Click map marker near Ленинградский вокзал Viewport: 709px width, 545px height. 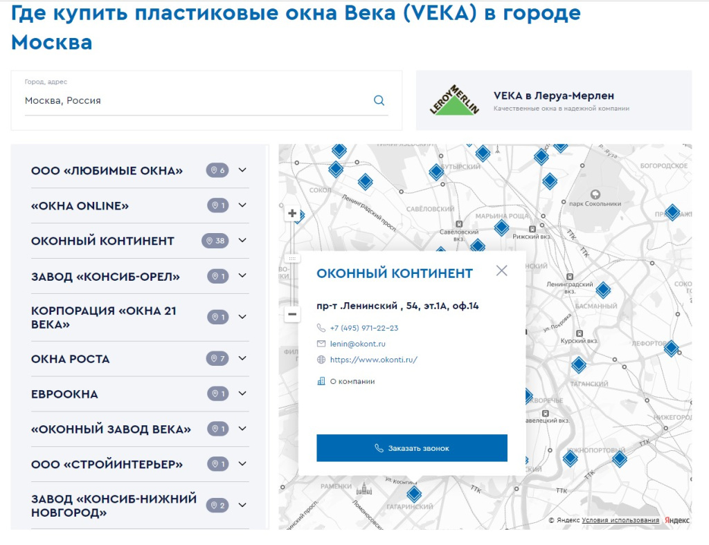tap(603, 290)
